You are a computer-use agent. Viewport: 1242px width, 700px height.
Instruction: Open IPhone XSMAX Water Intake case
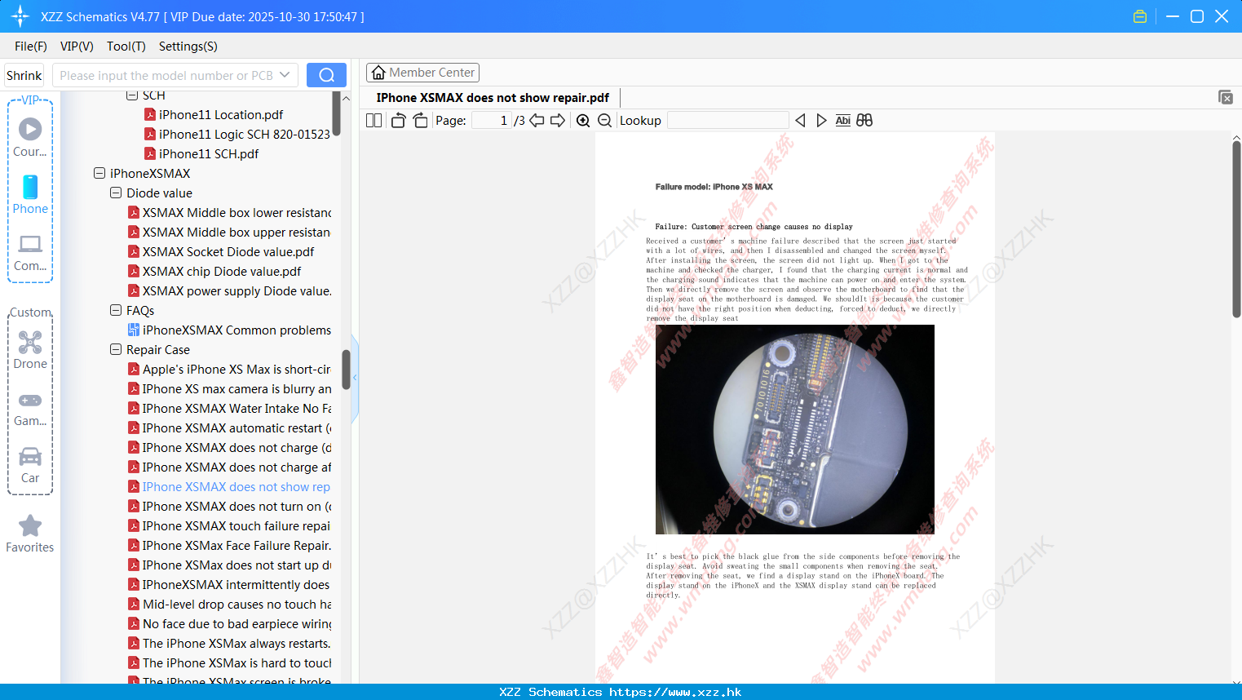(x=229, y=408)
